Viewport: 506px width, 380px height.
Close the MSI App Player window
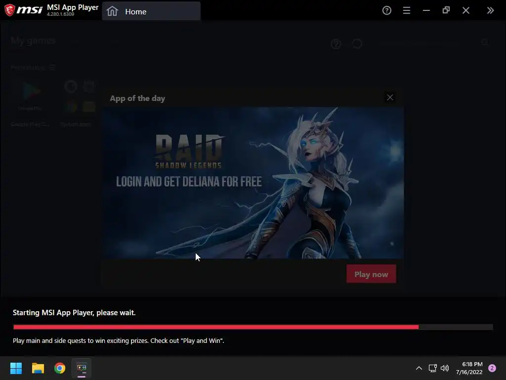pos(465,10)
